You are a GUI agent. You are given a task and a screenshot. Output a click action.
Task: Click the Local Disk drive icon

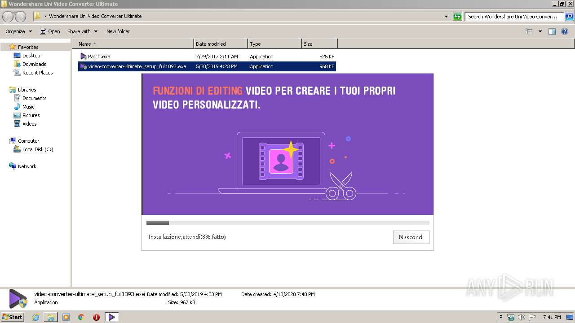(x=17, y=149)
